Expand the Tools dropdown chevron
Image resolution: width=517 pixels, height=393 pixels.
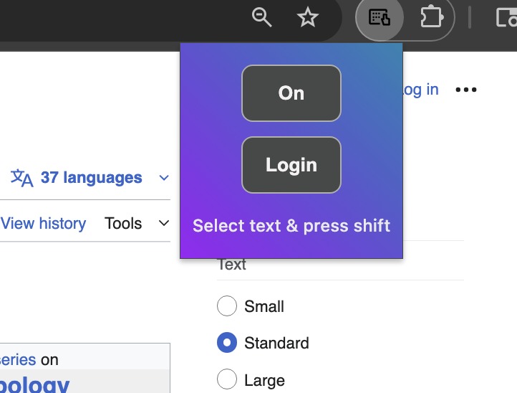pos(164,223)
